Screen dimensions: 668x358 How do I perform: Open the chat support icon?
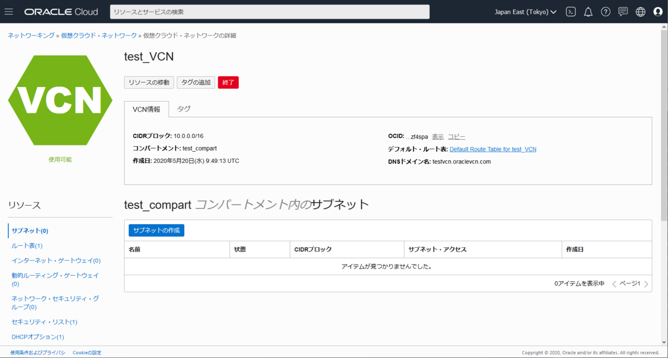pos(623,12)
